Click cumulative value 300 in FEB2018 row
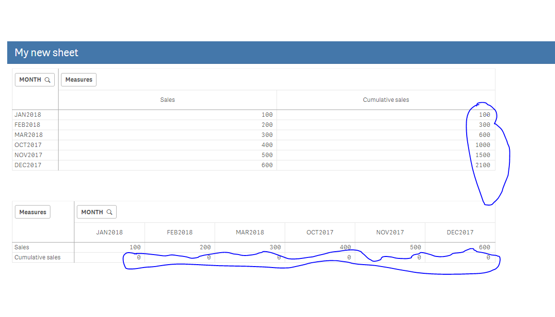This screenshot has width=555, height=317. [484, 125]
